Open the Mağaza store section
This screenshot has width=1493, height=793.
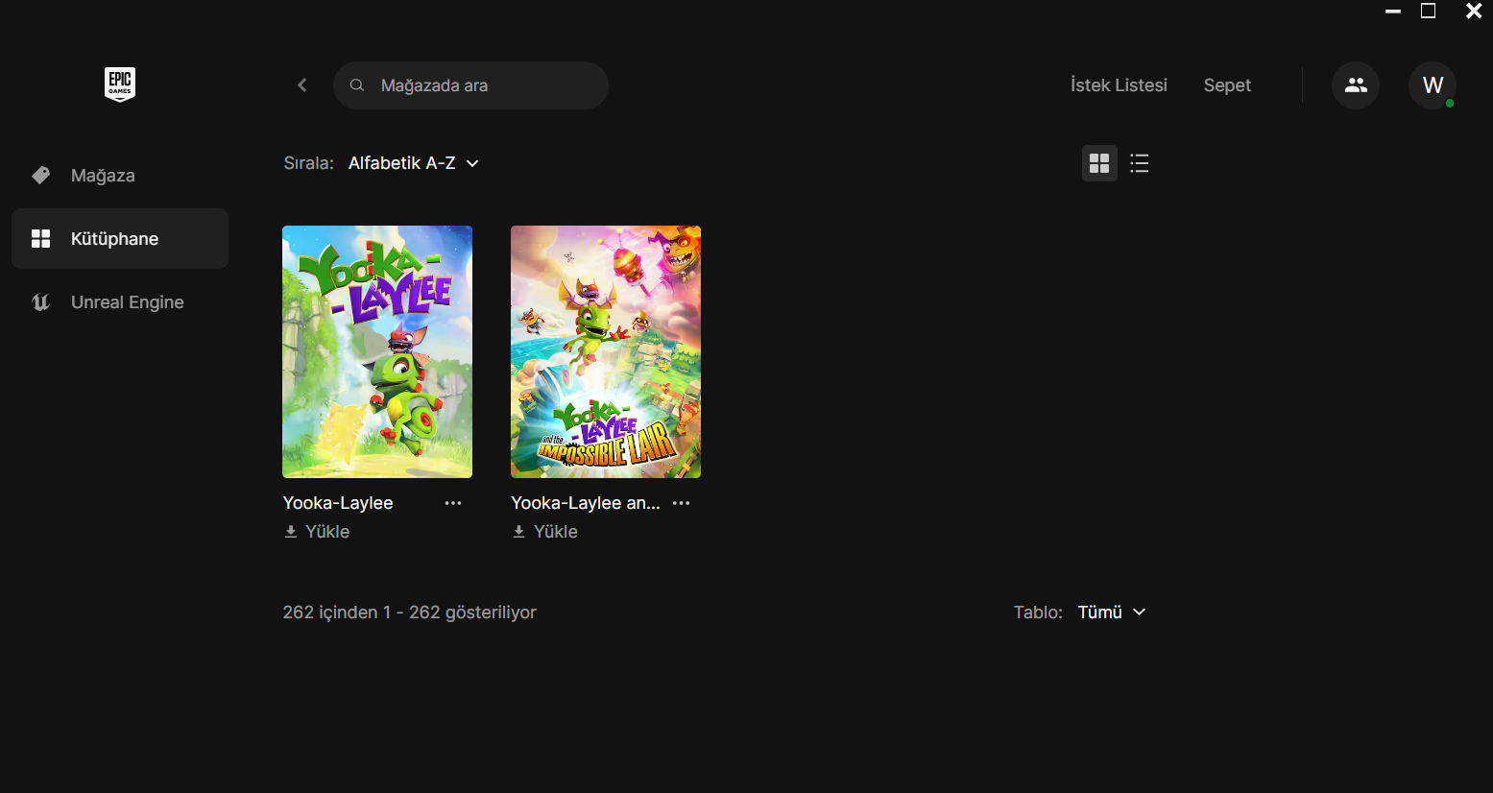coord(120,176)
